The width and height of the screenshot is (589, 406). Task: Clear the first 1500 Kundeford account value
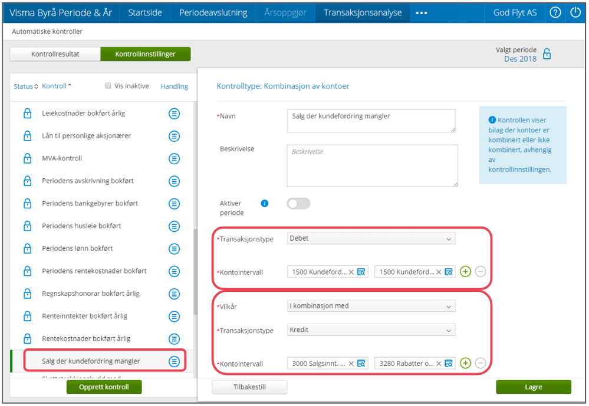(351, 272)
